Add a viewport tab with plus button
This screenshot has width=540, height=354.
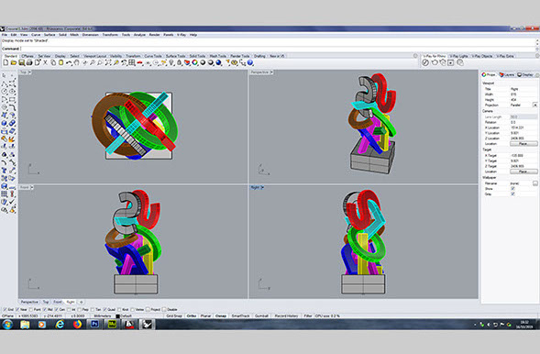pos(82,302)
